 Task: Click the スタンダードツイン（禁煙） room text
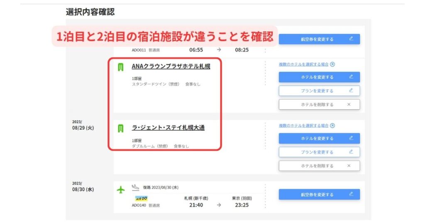pos(156,84)
